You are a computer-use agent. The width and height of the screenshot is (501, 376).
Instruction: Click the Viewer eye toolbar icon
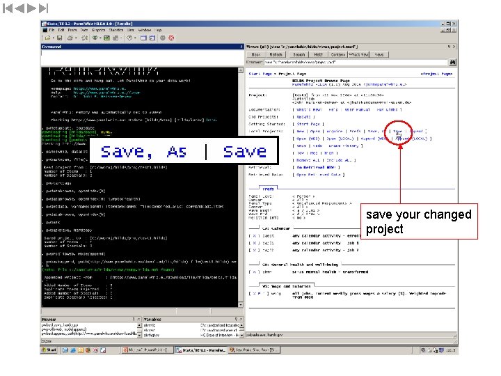tap(95, 38)
